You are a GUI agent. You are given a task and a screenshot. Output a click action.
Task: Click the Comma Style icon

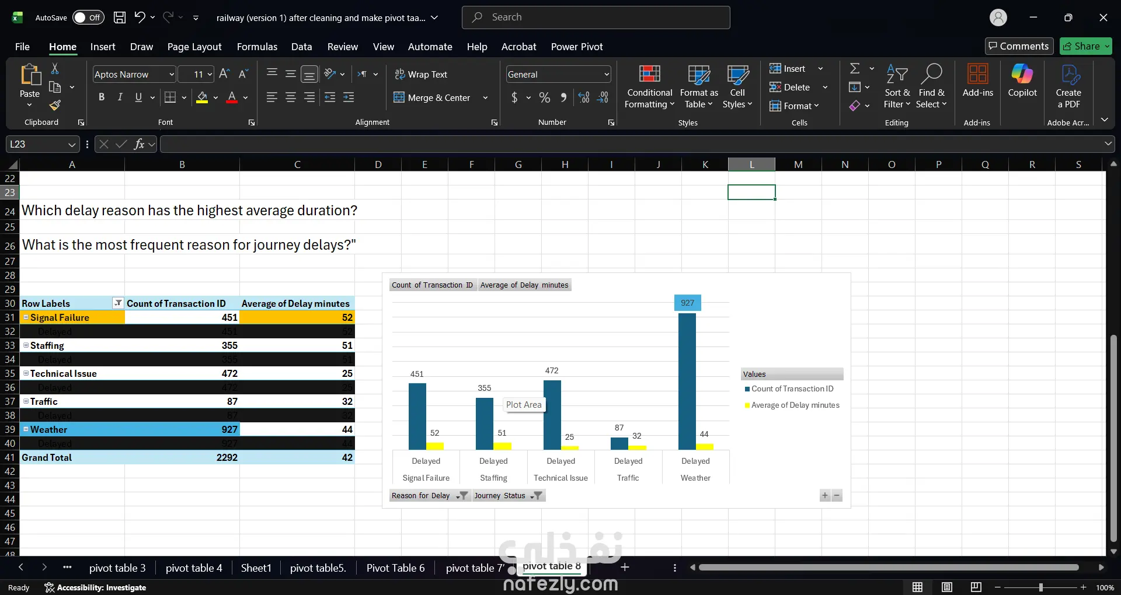click(x=563, y=97)
